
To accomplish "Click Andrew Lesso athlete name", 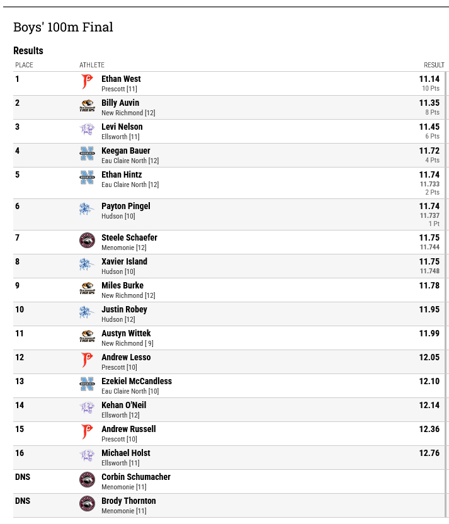I will pyautogui.click(x=126, y=357).
